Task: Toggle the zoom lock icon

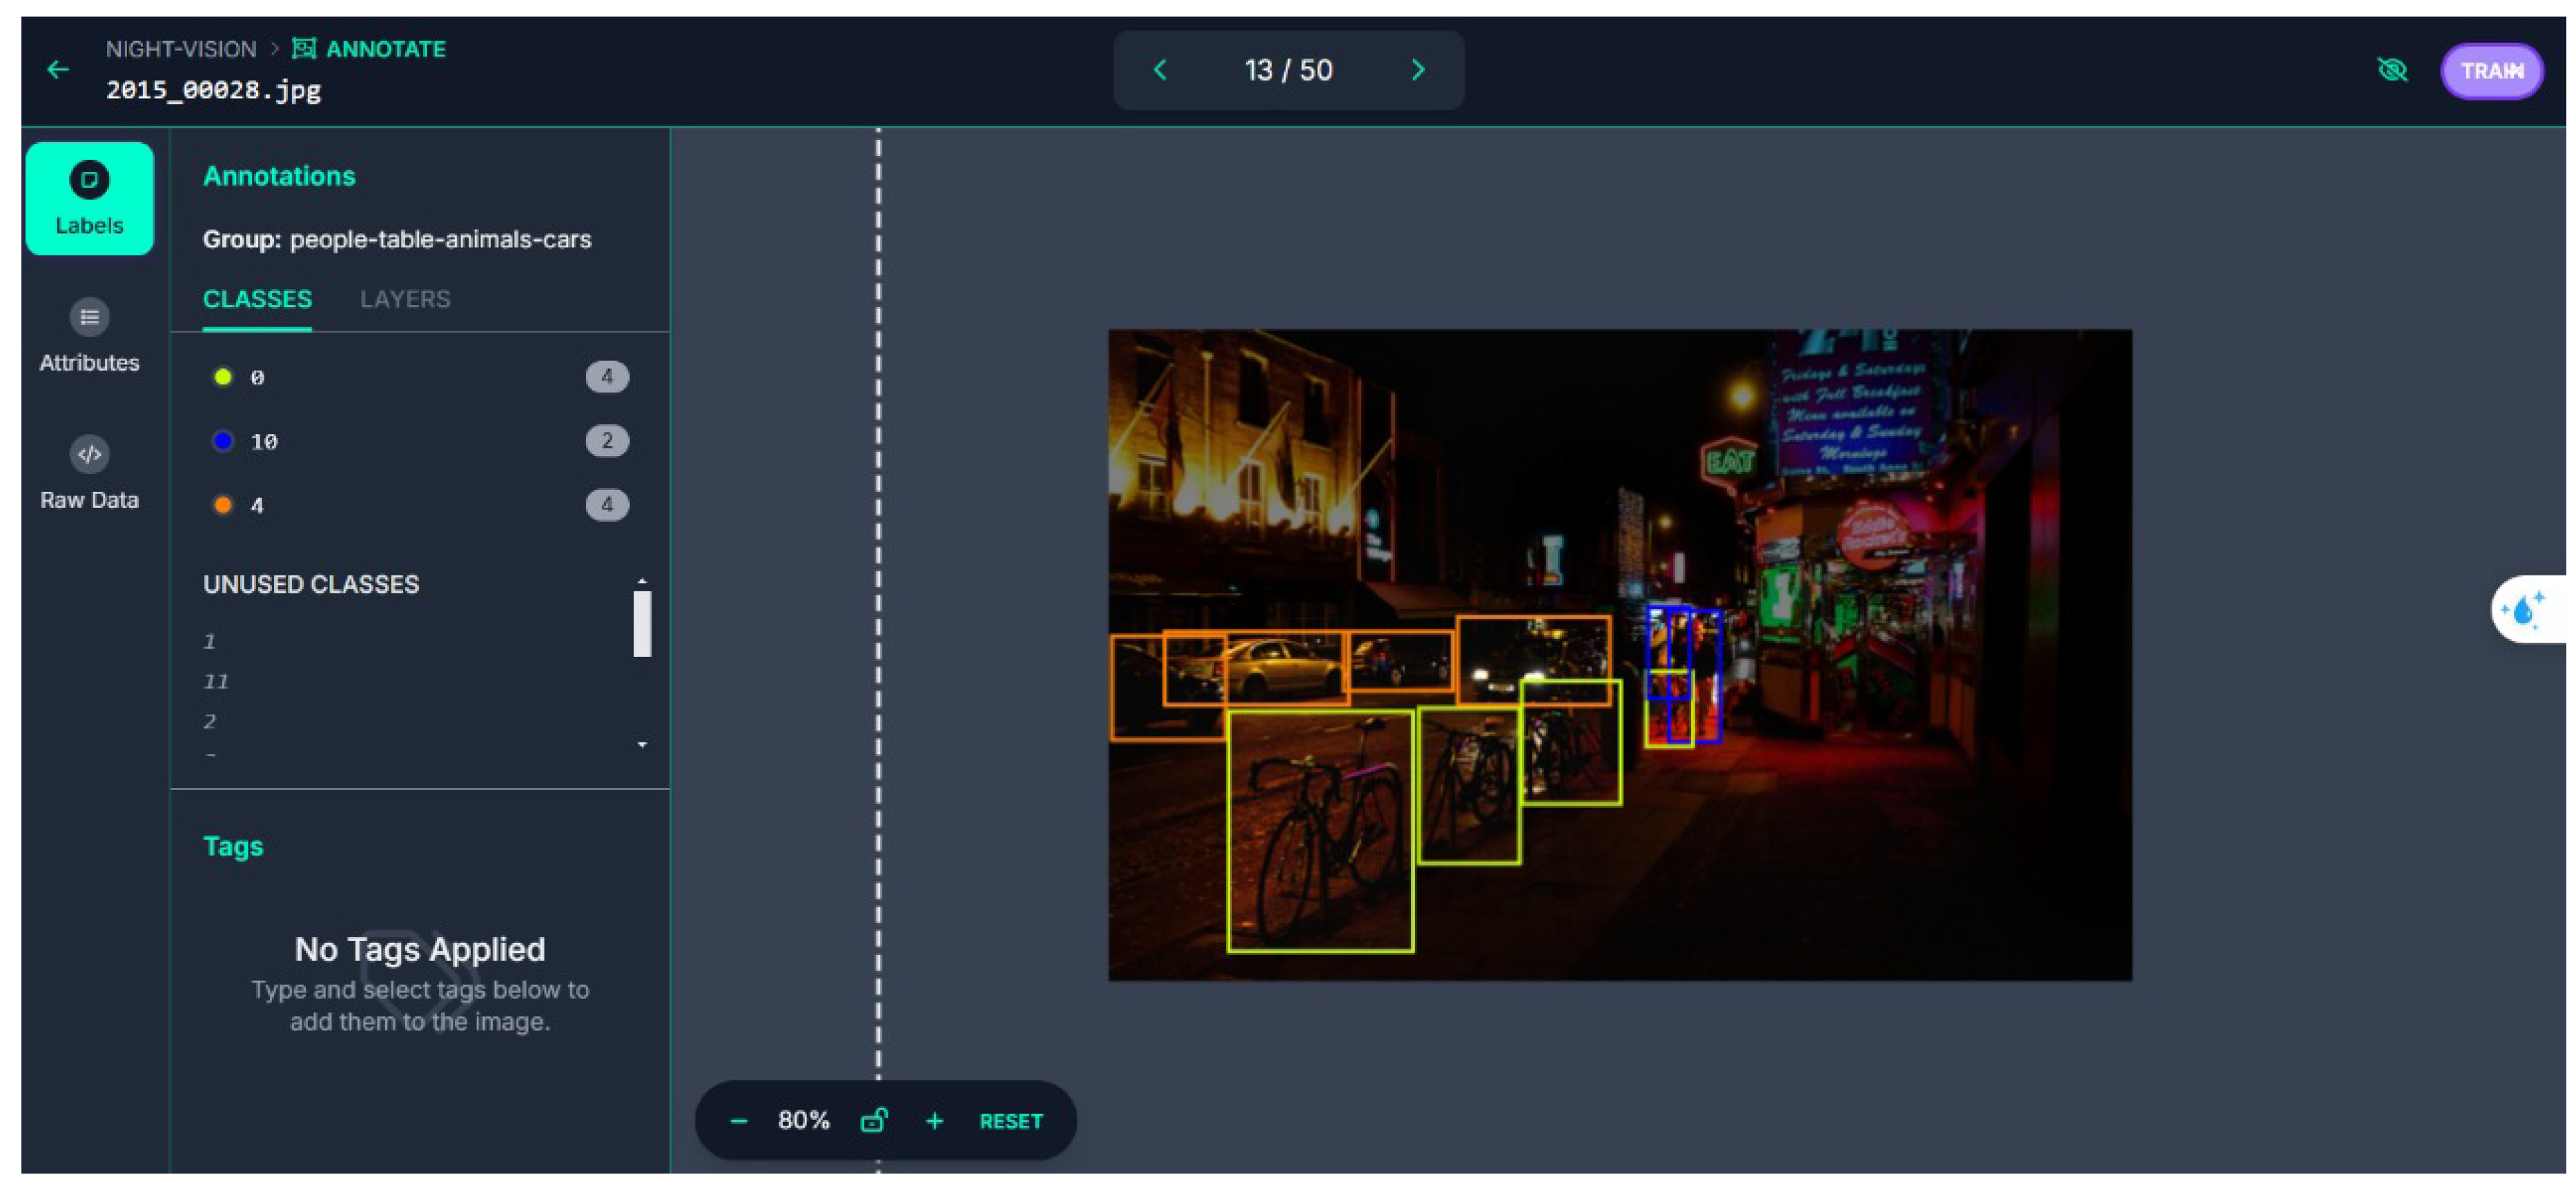Action: (873, 1120)
